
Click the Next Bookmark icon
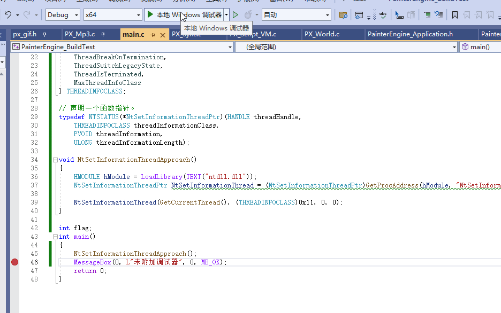coord(479,14)
